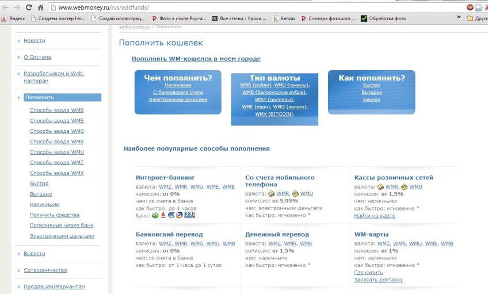
Task: Click the AdBlock extension icon
Action: click(x=470, y=7)
